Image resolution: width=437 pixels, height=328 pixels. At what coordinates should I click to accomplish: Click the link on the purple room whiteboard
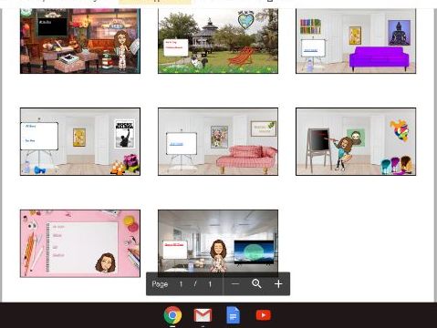(311, 50)
